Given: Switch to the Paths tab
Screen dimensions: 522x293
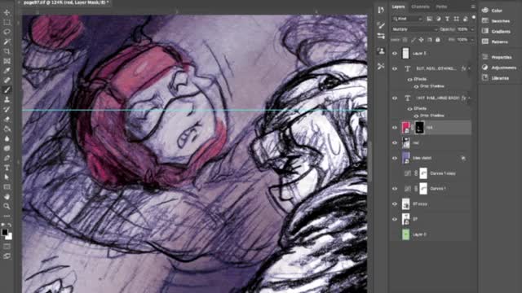Looking at the screenshot, I should 441,7.
